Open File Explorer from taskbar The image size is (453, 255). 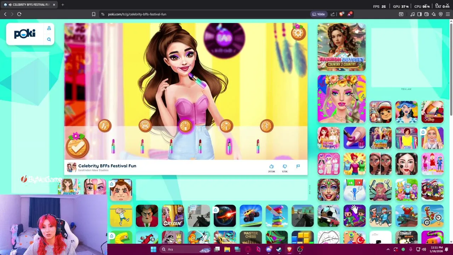[227, 249]
